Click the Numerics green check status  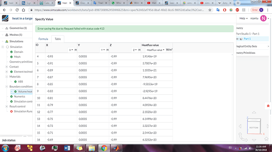pos(11,97)
